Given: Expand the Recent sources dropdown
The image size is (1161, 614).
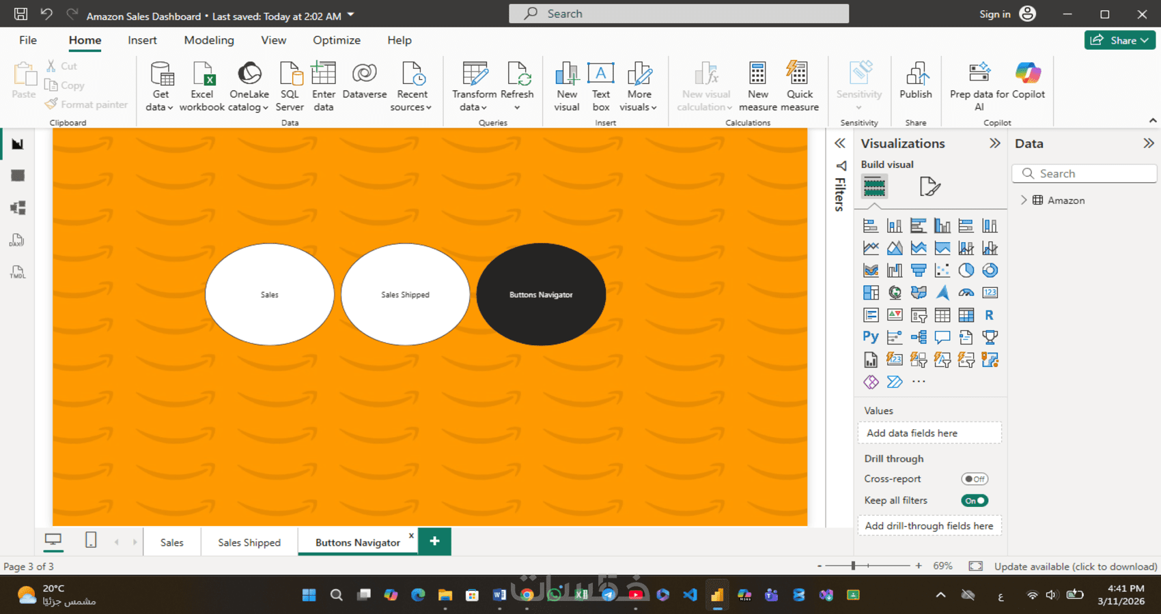Looking at the screenshot, I should pos(412,87).
